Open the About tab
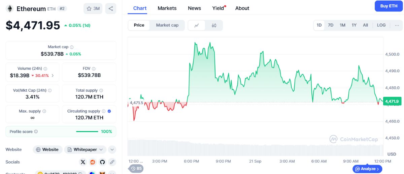The height and width of the screenshot is (174, 404). pyautogui.click(x=242, y=8)
